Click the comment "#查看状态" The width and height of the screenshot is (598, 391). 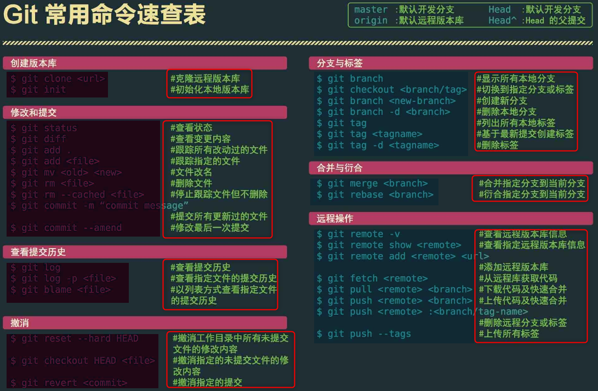pos(191,128)
